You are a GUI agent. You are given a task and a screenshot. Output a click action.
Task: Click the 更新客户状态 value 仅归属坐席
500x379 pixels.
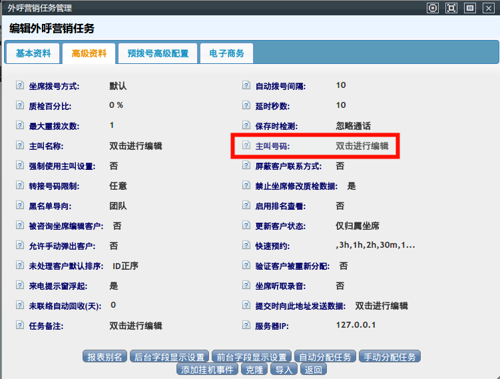[x=367, y=226]
